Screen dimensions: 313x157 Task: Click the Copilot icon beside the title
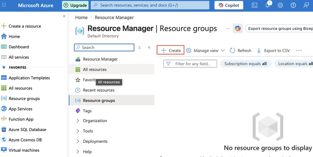(238, 29)
